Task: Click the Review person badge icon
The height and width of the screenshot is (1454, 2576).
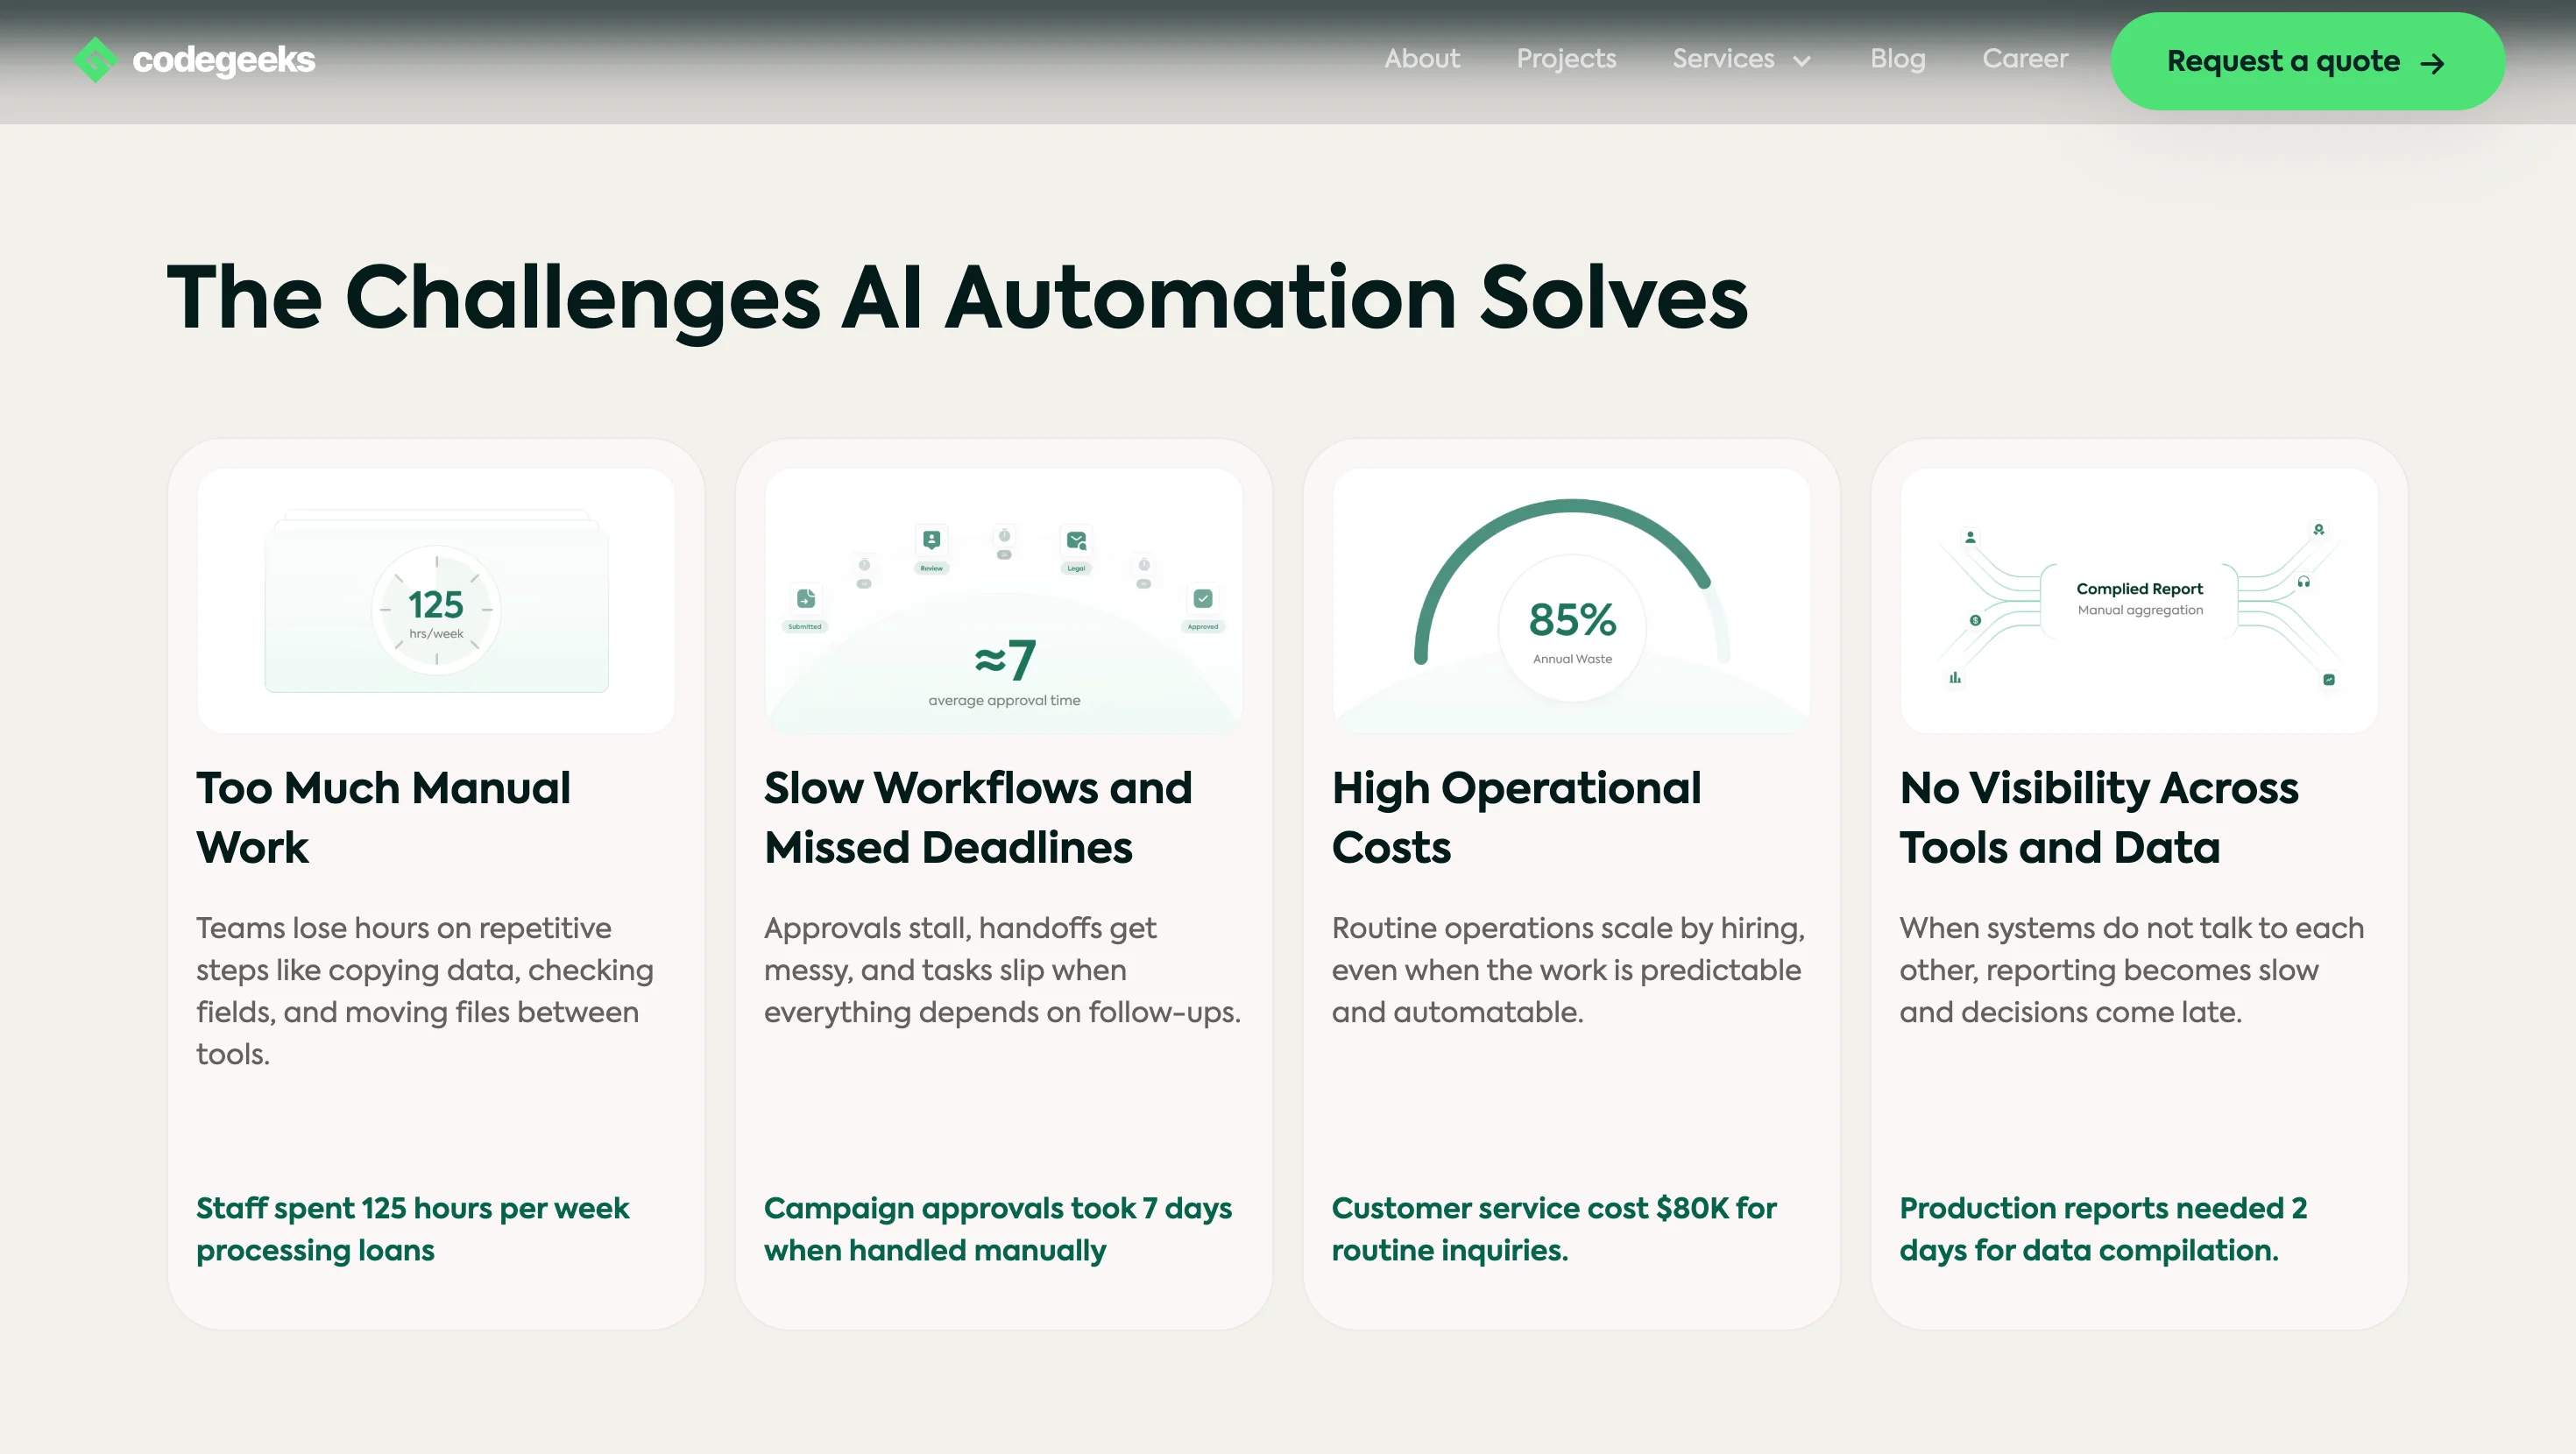Action: (x=931, y=540)
